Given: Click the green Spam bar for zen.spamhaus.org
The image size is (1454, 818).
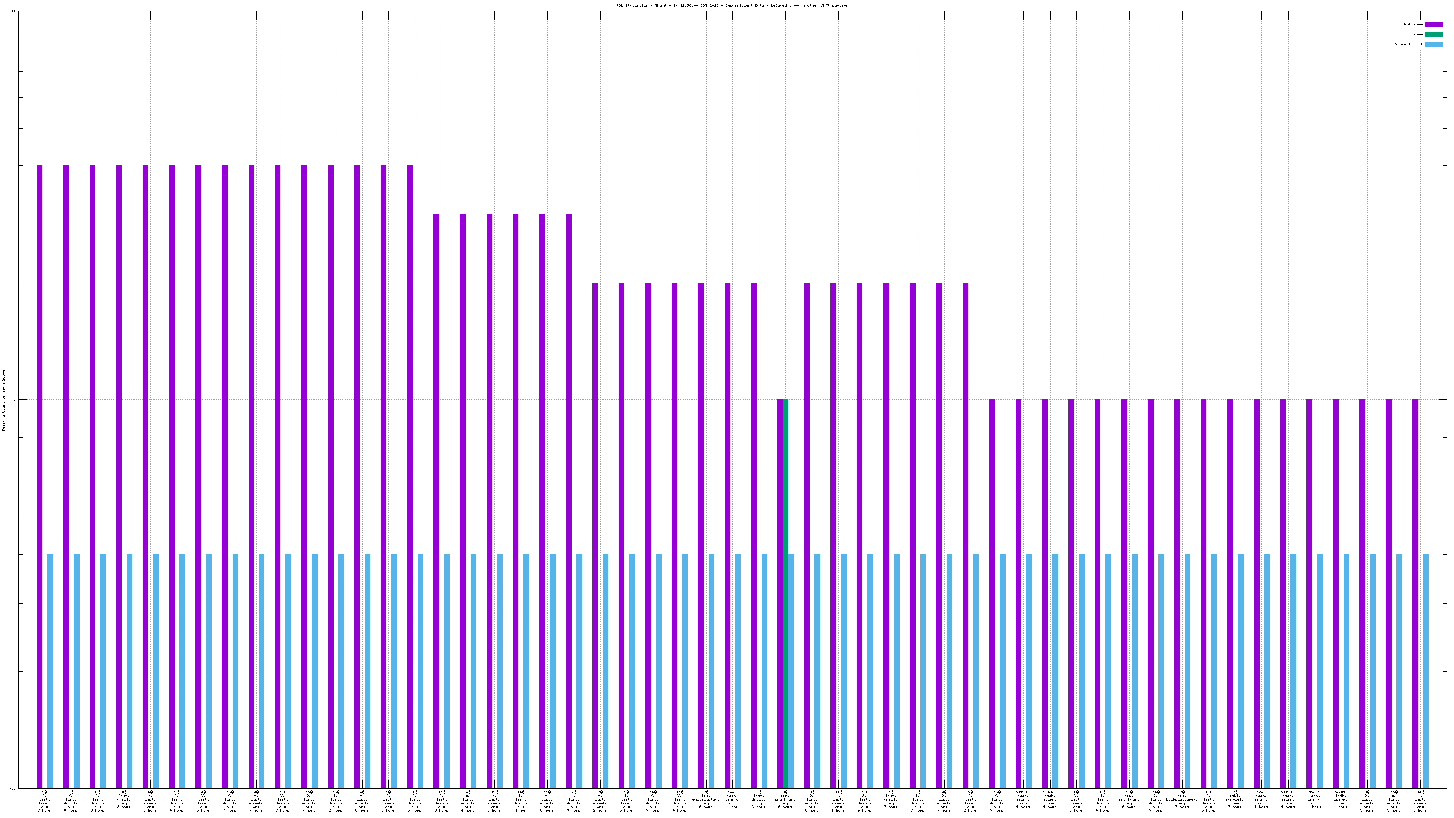Looking at the screenshot, I should (786, 593).
